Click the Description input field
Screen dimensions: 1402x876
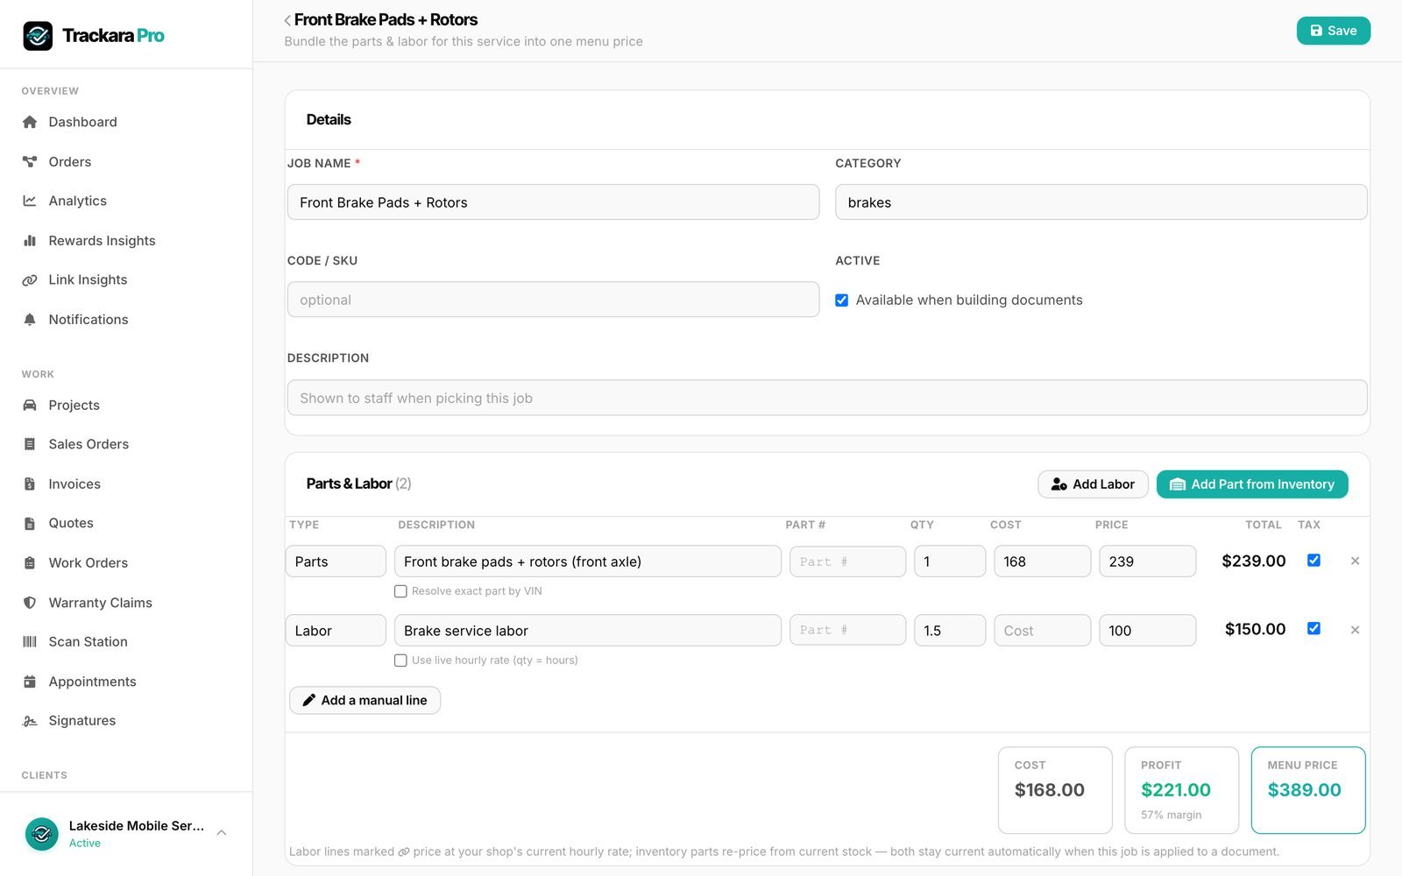pos(827,398)
